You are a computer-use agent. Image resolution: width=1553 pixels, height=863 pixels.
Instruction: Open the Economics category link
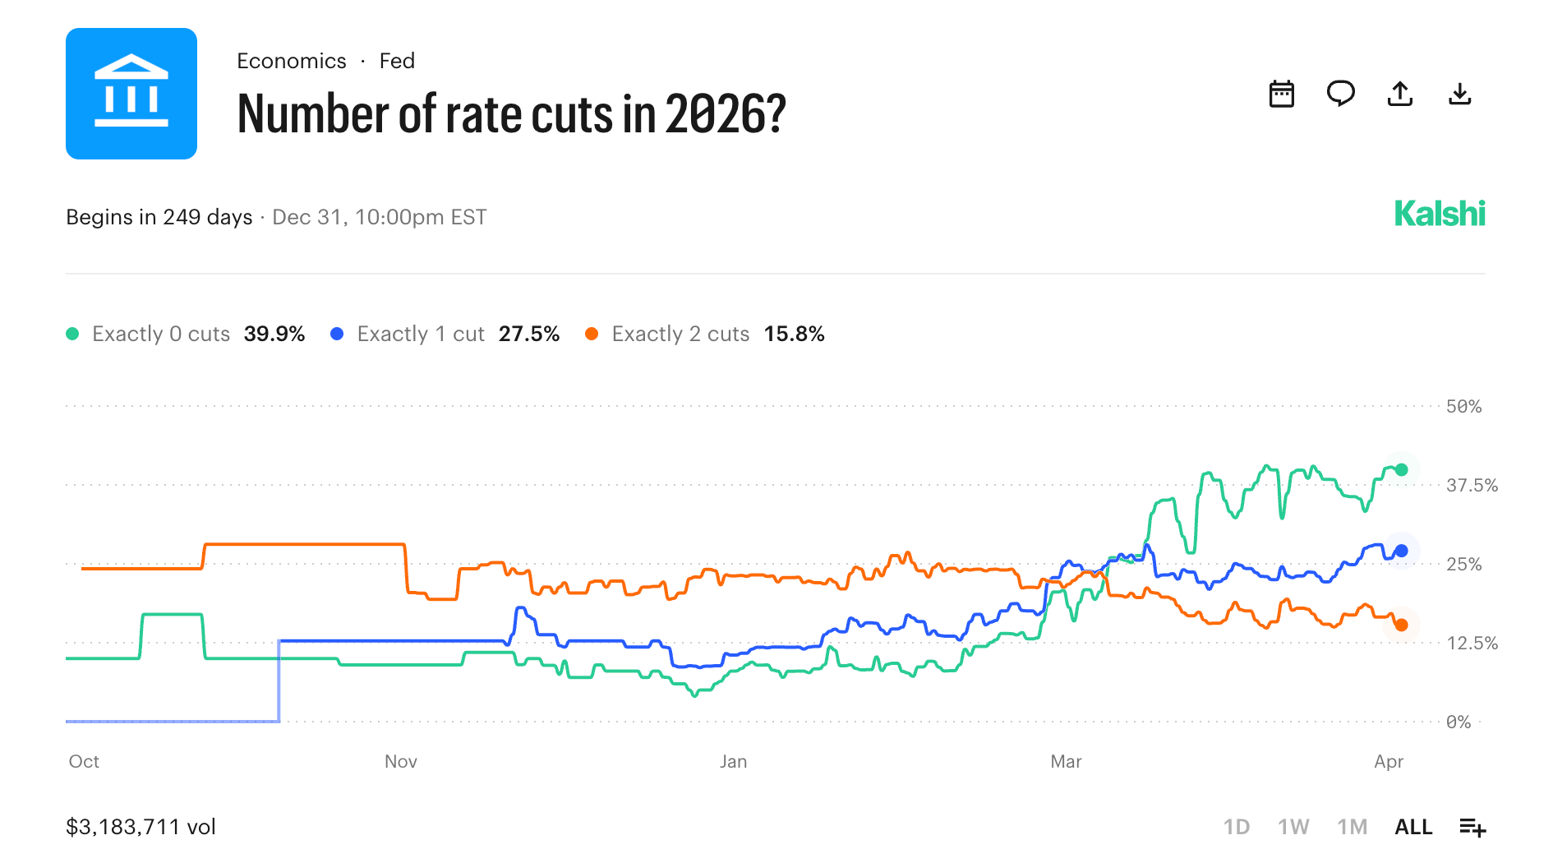coord(292,61)
